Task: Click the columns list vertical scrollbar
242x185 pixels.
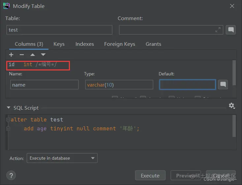Action: [x=234, y=73]
